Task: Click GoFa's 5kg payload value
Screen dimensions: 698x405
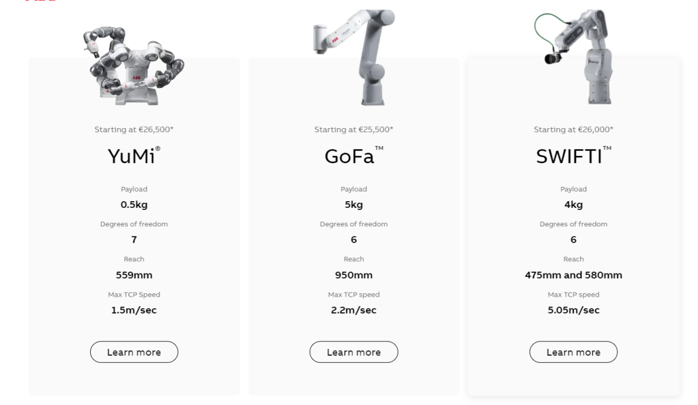Action: pyautogui.click(x=353, y=205)
